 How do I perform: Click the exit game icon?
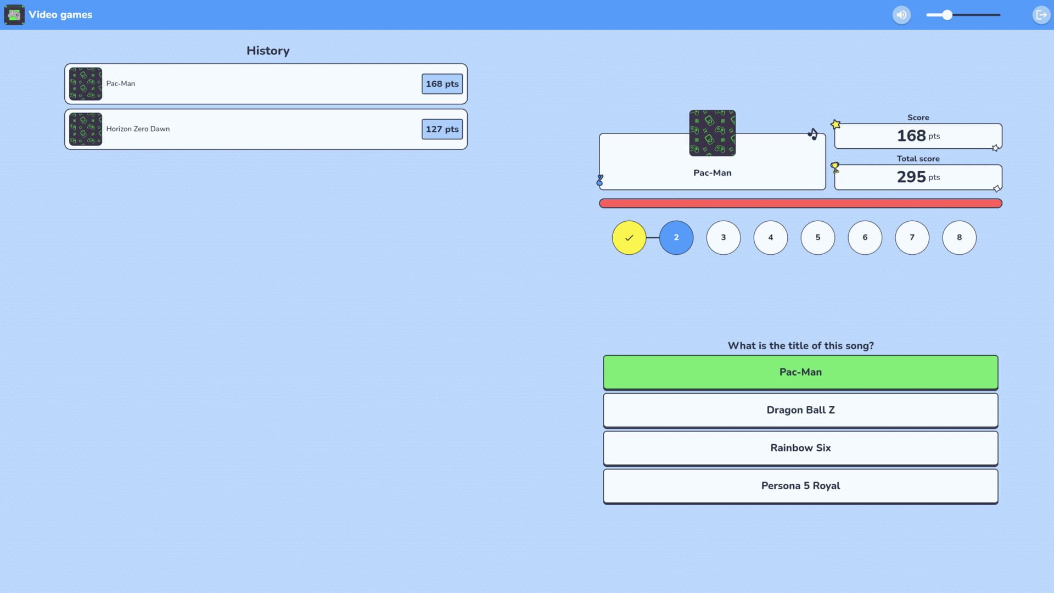[x=1041, y=15]
